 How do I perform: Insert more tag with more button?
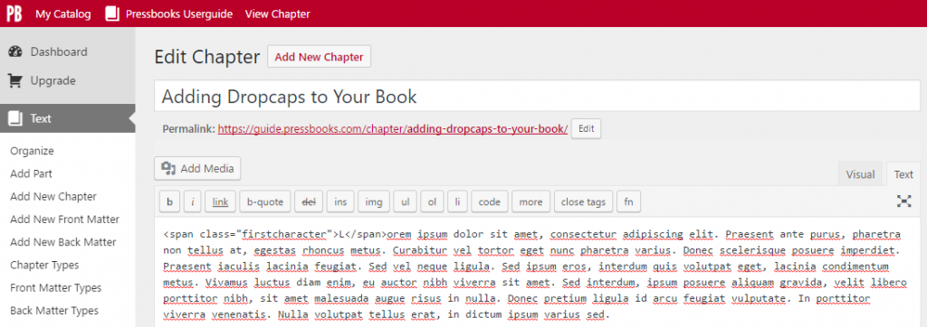tap(530, 201)
